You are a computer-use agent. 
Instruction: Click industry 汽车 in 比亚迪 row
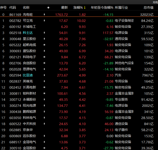point(118,75)
